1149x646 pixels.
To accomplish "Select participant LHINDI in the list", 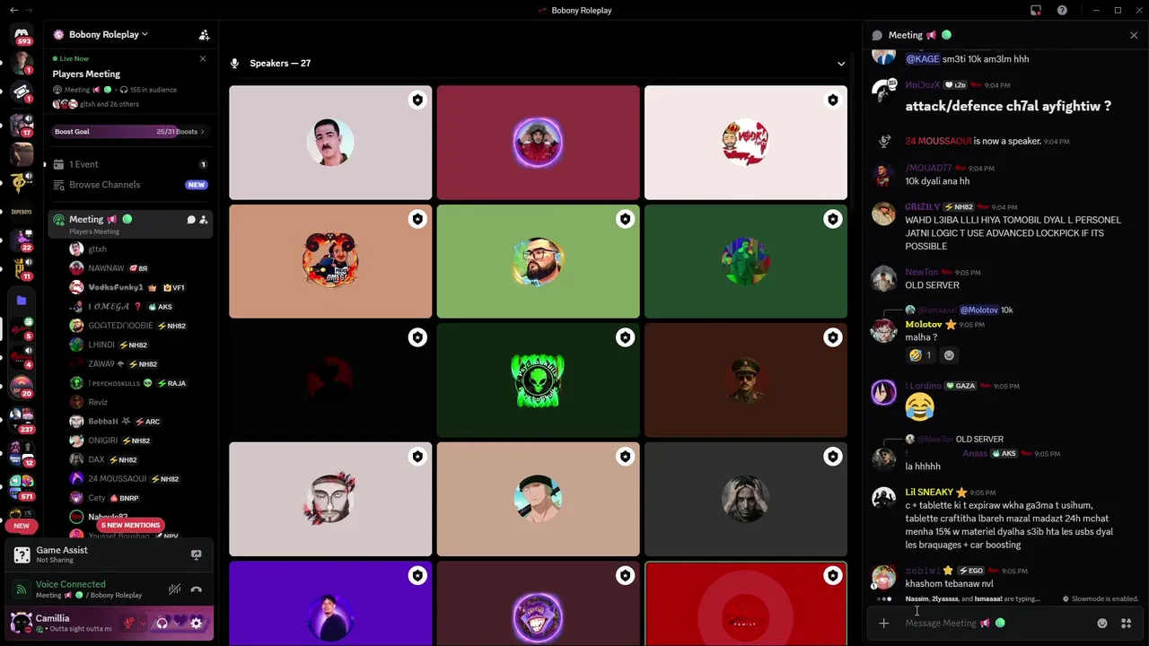I will 139,345.
